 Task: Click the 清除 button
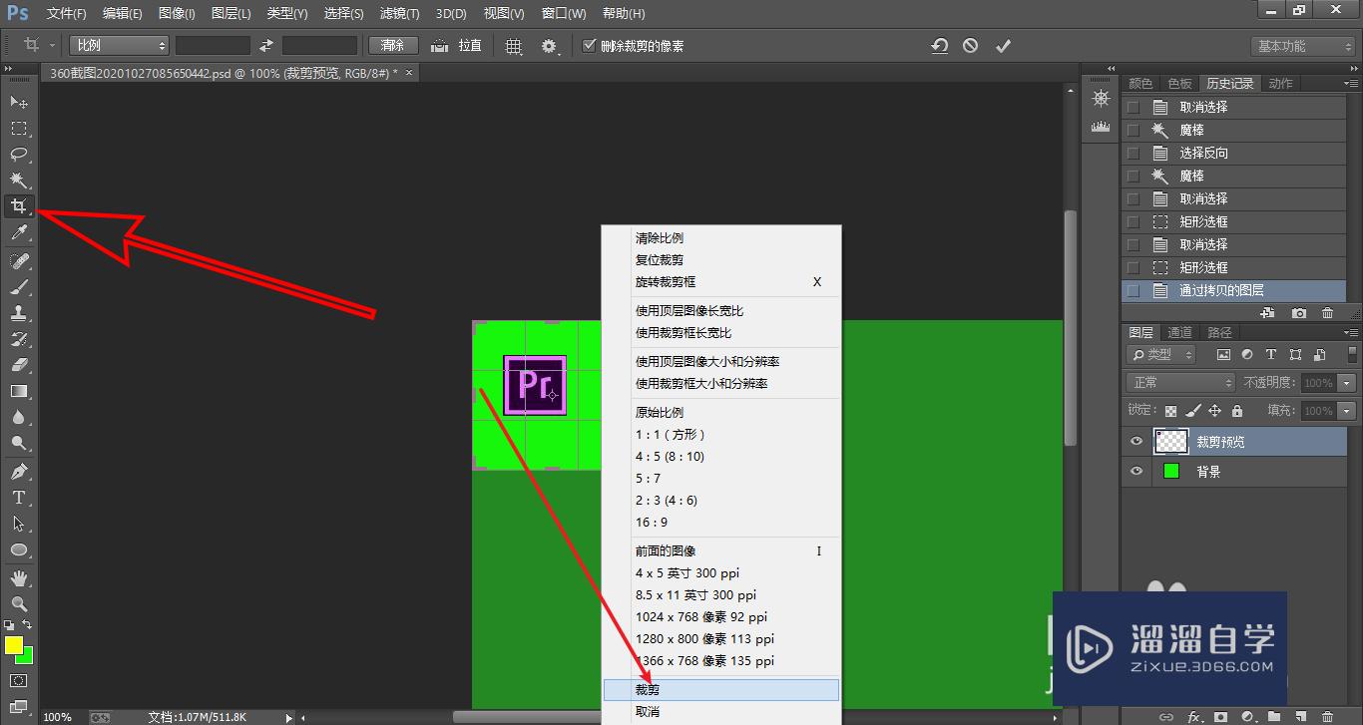[393, 46]
